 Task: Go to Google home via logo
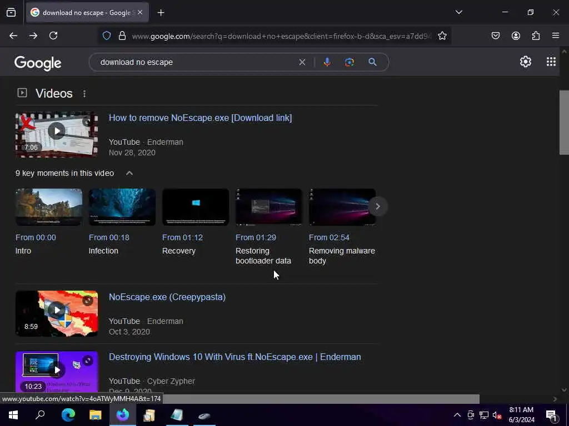(x=38, y=63)
